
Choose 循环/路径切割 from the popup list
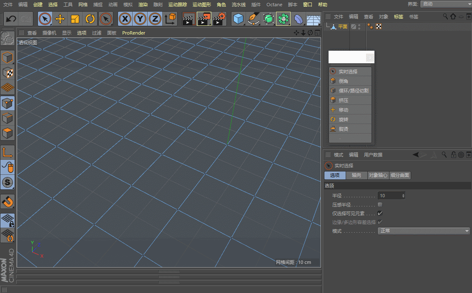353,91
